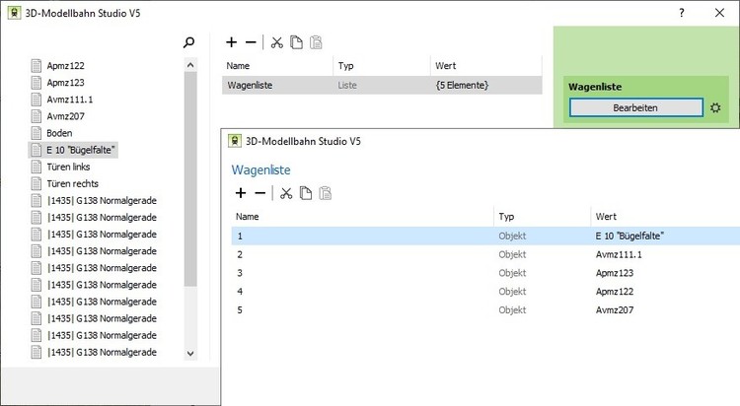
Task: Click the Objekt type cell of entry 5
Action: pos(512,309)
